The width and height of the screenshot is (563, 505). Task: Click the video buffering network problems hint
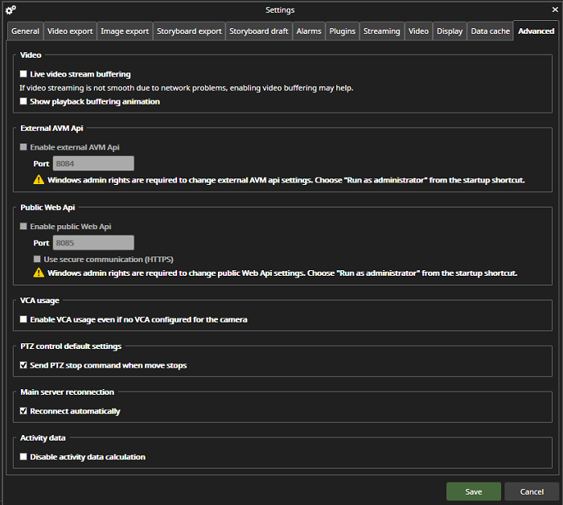pos(187,88)
